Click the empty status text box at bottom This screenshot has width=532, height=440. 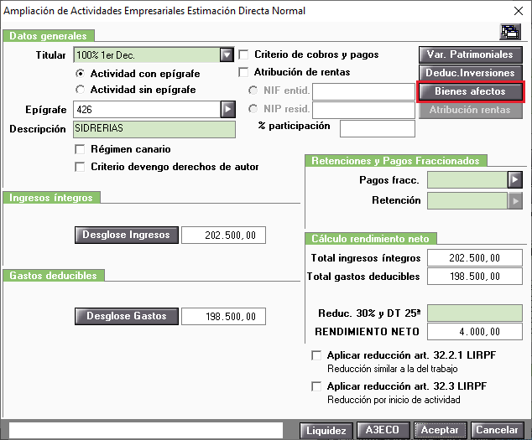146,431
